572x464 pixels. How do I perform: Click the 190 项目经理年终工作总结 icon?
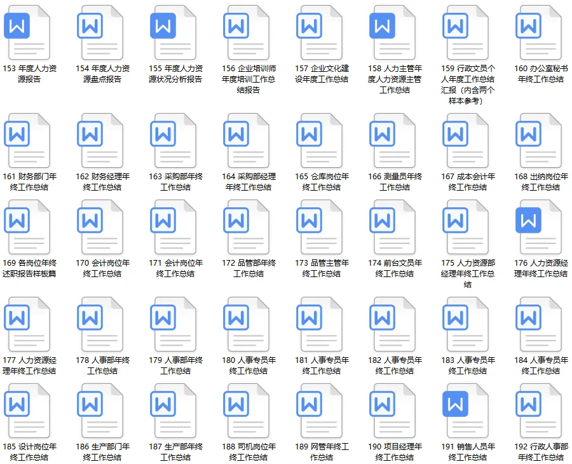[x=393, y=411]
